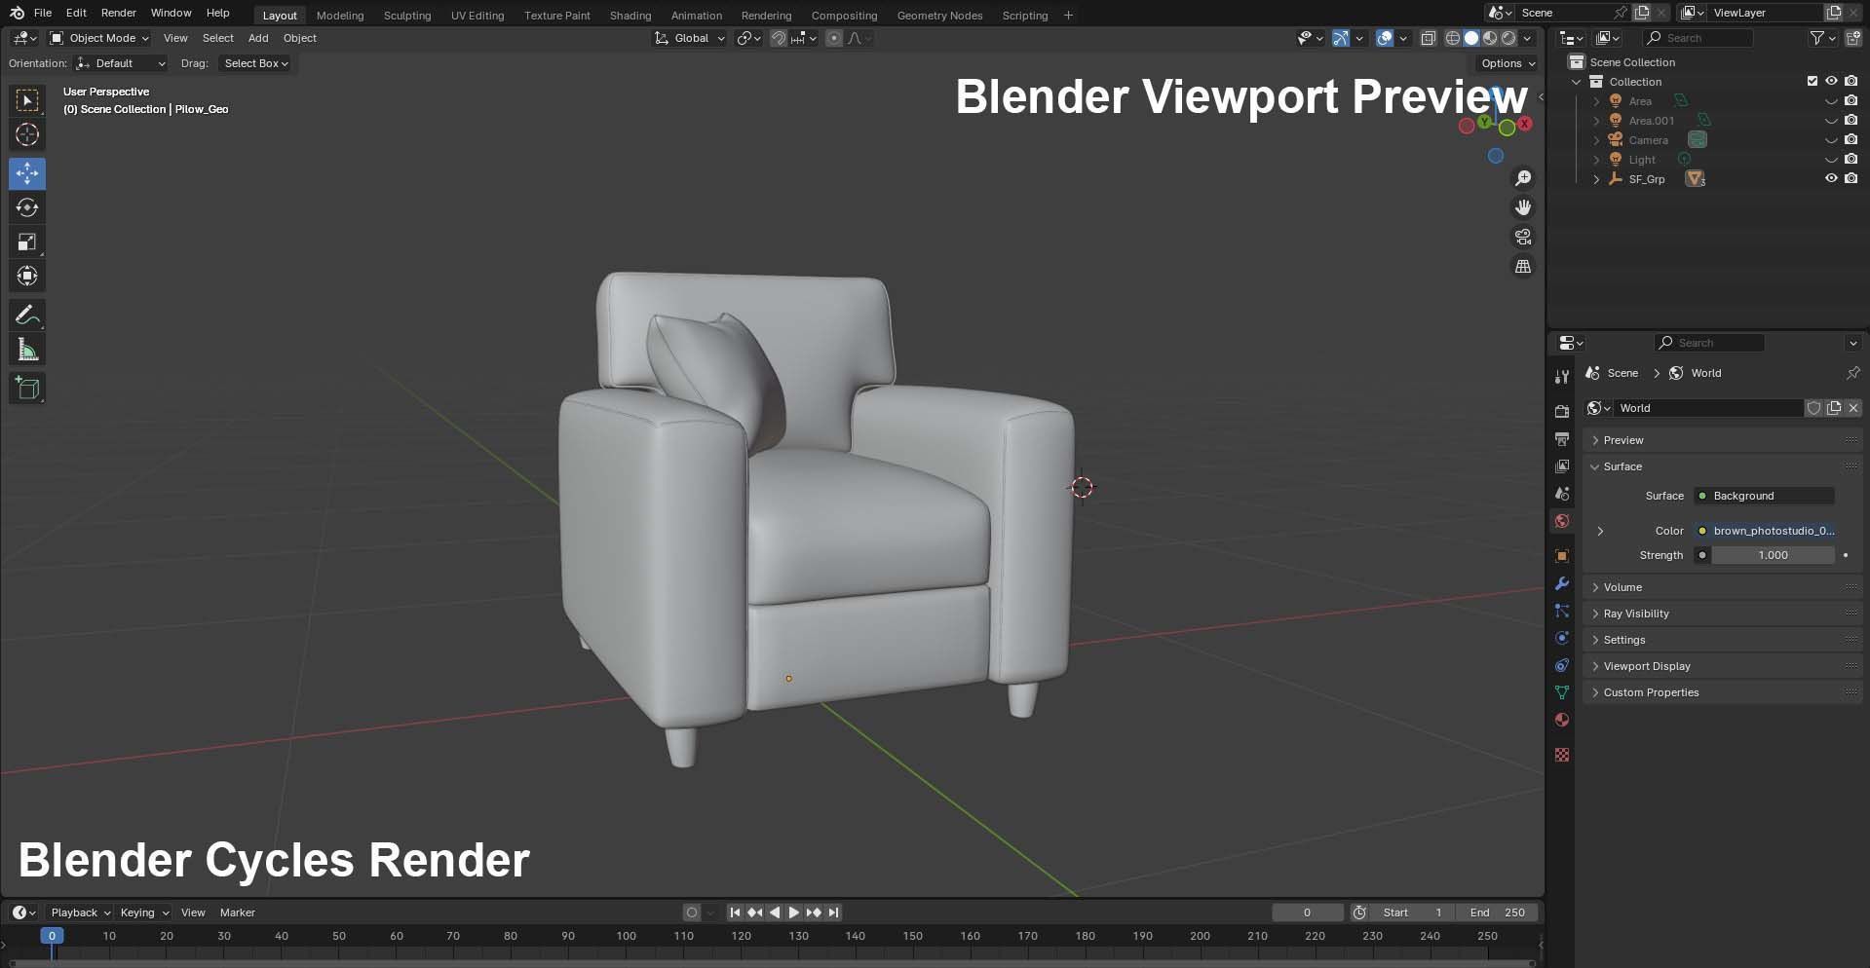Switch perspective/orthographic with the grid icon
This screenshot has height=968, width=1870.
(x=1523, y=266)
